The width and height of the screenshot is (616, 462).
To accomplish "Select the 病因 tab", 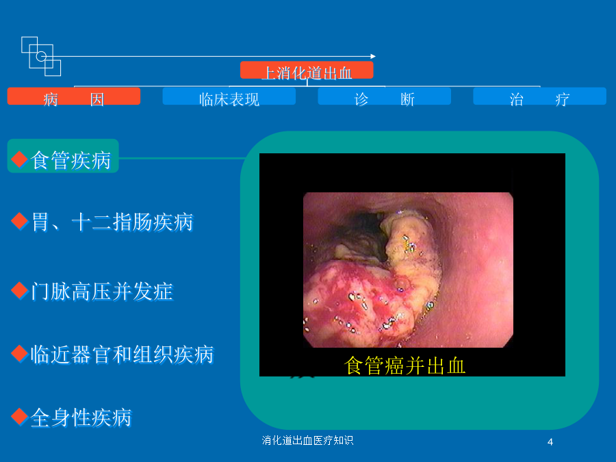I will coord(74,97).
